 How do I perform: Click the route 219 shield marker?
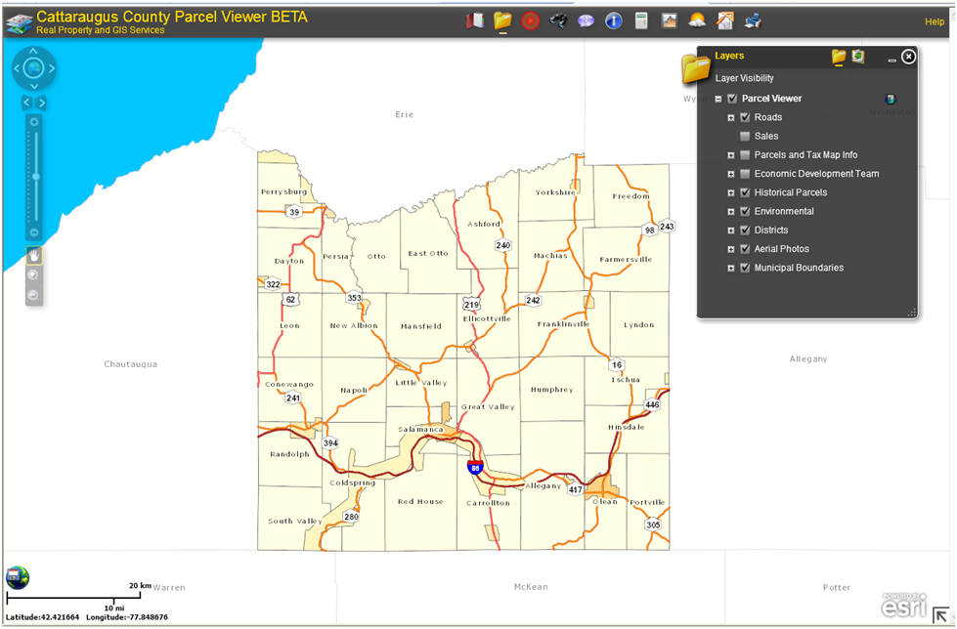click(x=471, y=305)
